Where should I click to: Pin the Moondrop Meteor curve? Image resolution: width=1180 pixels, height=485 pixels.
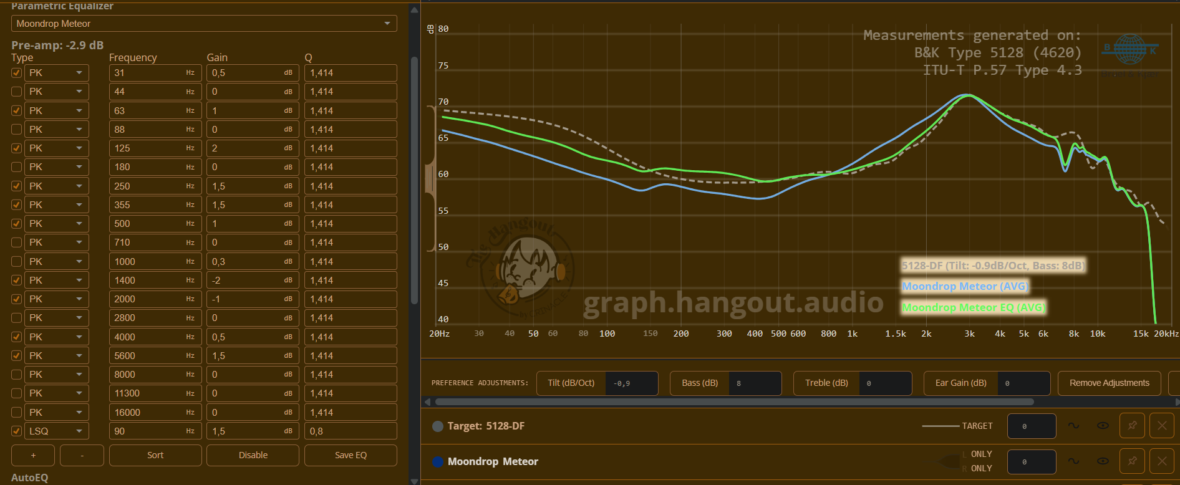click(x=1132, y=461)
